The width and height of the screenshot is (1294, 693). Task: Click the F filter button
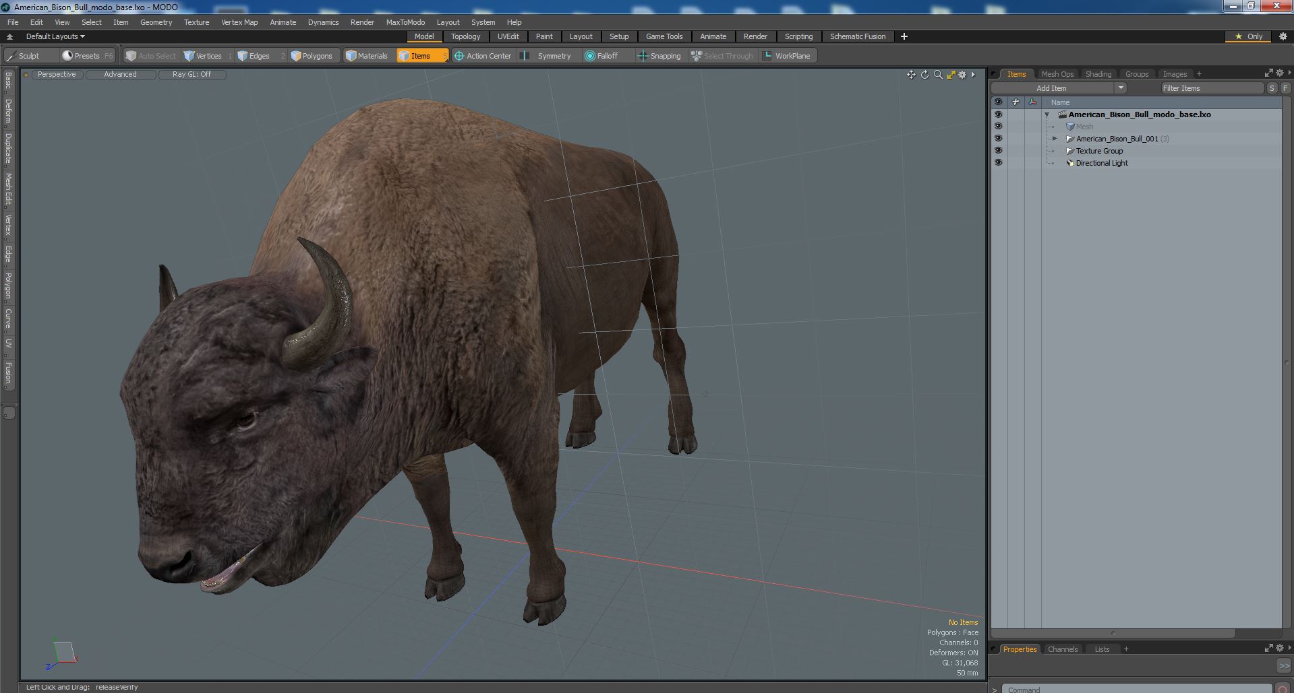point(1285,88)
